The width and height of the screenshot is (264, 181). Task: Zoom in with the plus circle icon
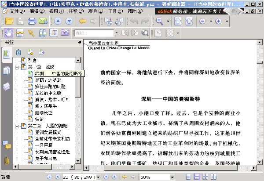click(218, 21)
